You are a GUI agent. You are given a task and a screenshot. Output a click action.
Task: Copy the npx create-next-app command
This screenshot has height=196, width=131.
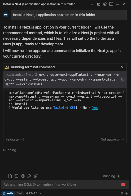point(123,79)
